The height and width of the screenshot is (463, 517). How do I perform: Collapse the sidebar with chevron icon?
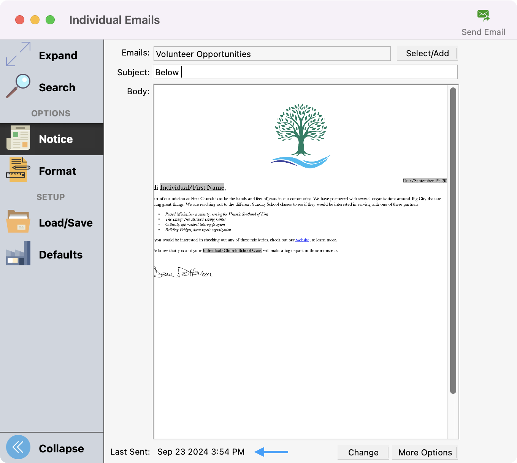[x=18, y=447]
